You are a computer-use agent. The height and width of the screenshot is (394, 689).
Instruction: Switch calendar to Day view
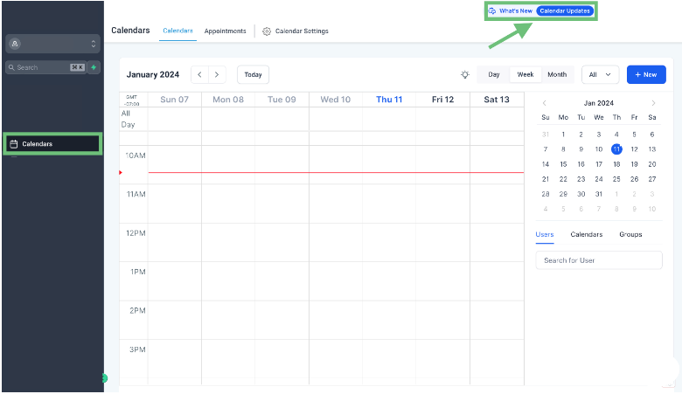(494, 75)
